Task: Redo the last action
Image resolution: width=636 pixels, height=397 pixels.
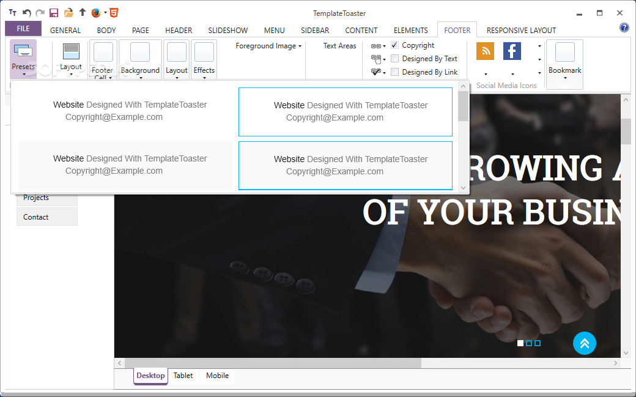Action: (x=40, y=13)
